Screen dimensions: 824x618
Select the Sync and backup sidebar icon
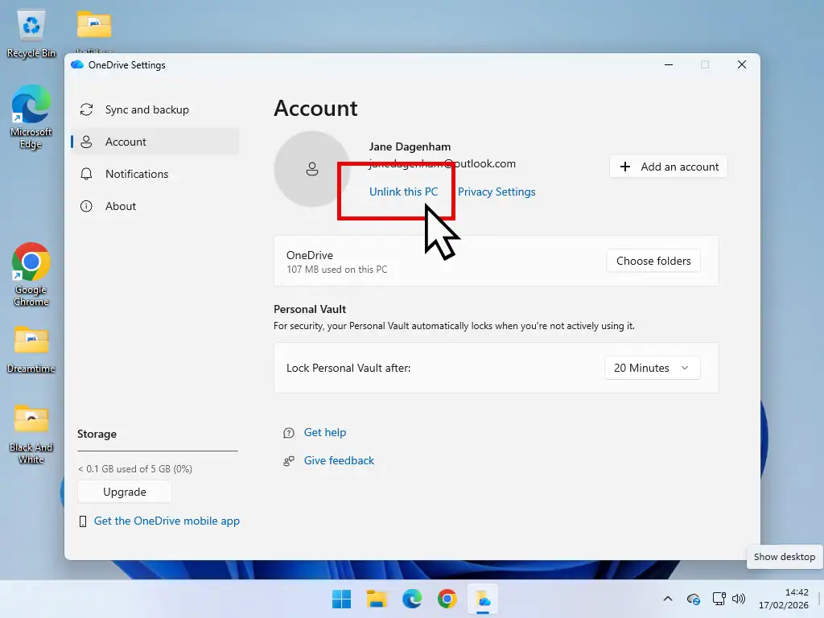[x=87, y=109]
